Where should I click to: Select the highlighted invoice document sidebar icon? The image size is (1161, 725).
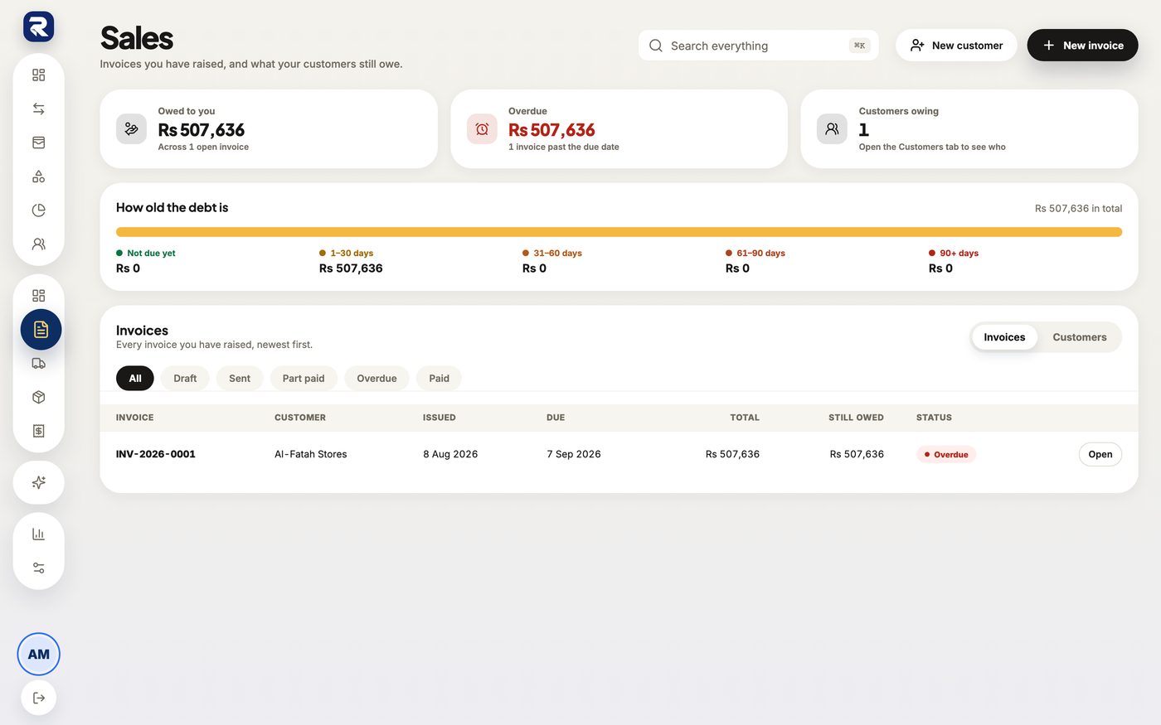pyautogui.click(x=41, y=330)
